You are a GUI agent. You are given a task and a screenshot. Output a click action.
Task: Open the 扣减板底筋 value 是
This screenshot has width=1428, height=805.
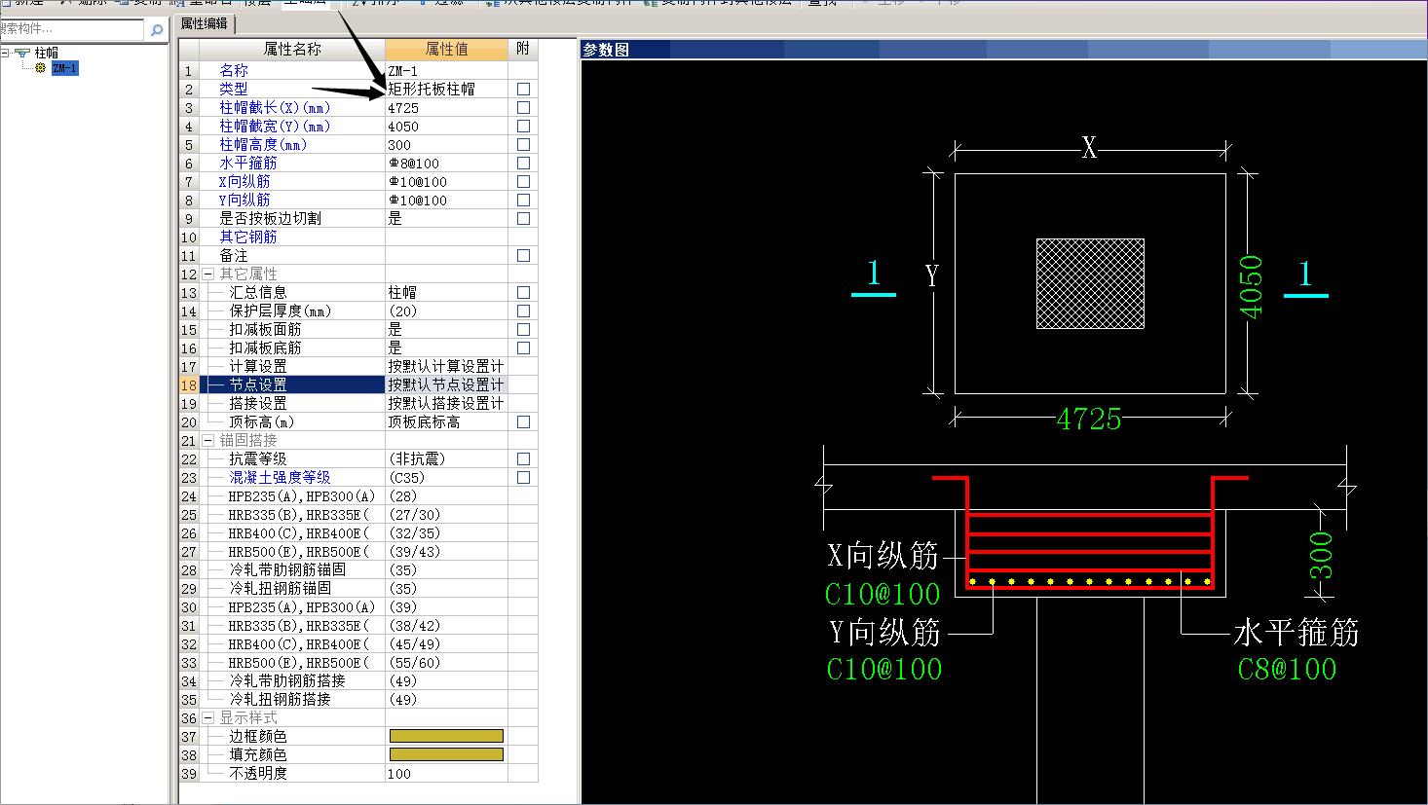pos(446,348)
